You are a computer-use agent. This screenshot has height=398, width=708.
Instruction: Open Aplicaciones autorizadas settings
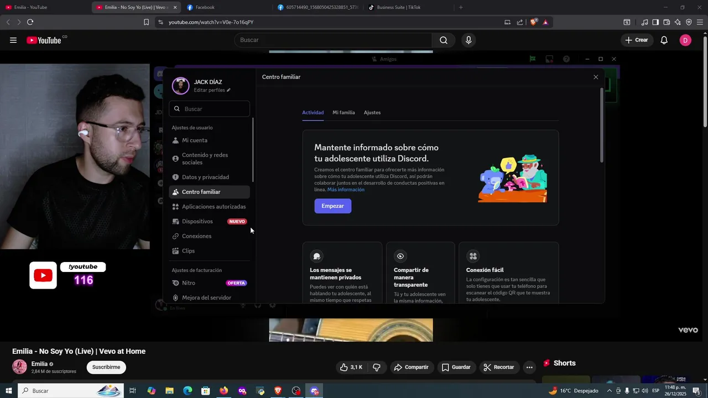(x=209, y=207)
